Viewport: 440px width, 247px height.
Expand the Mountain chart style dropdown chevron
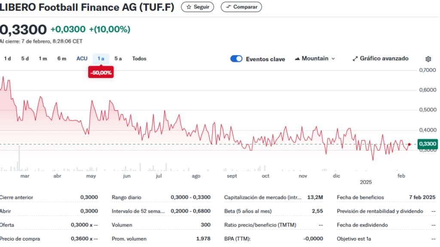(x=333, y=59)
